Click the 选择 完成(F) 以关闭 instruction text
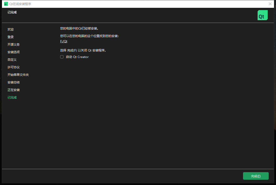Screen dimensions: 276x185 pyautogui.click(x=83, y=50)
